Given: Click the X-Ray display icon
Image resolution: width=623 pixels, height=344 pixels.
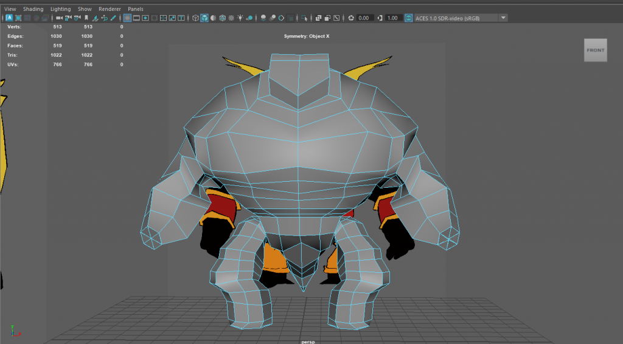Looking at the screenshot, I should coord(318,18).
